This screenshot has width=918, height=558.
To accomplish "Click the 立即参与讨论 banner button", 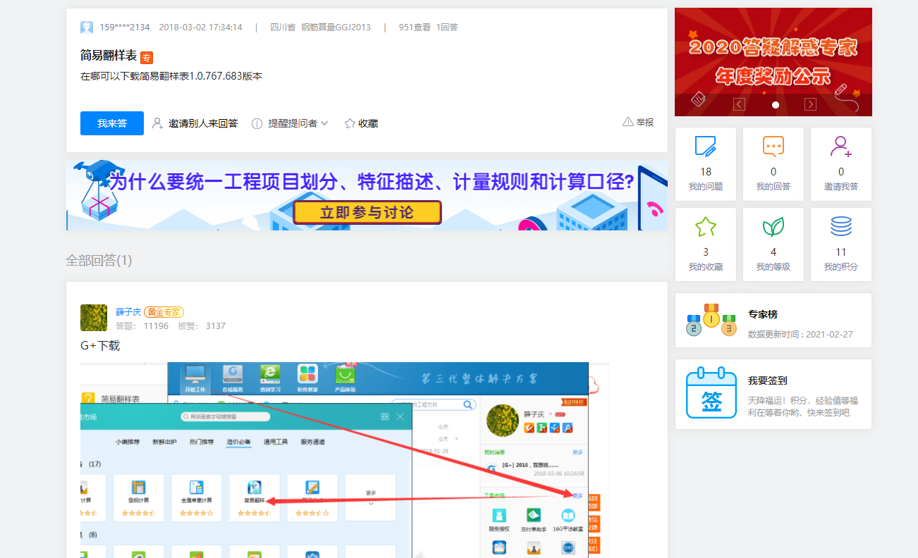I will 367,212.
